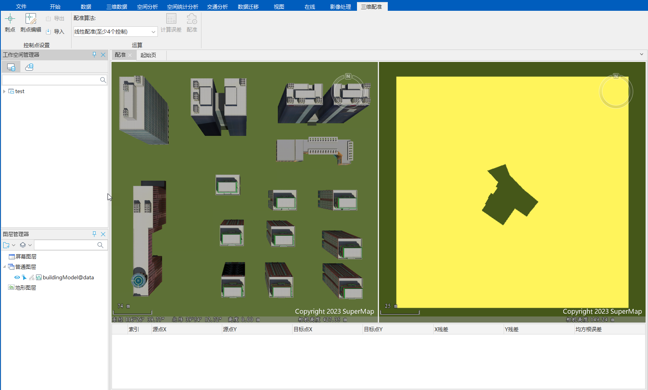Click the search icon in 图层管理器
This screenshot has width=648, height=390.
pos(100,245)
